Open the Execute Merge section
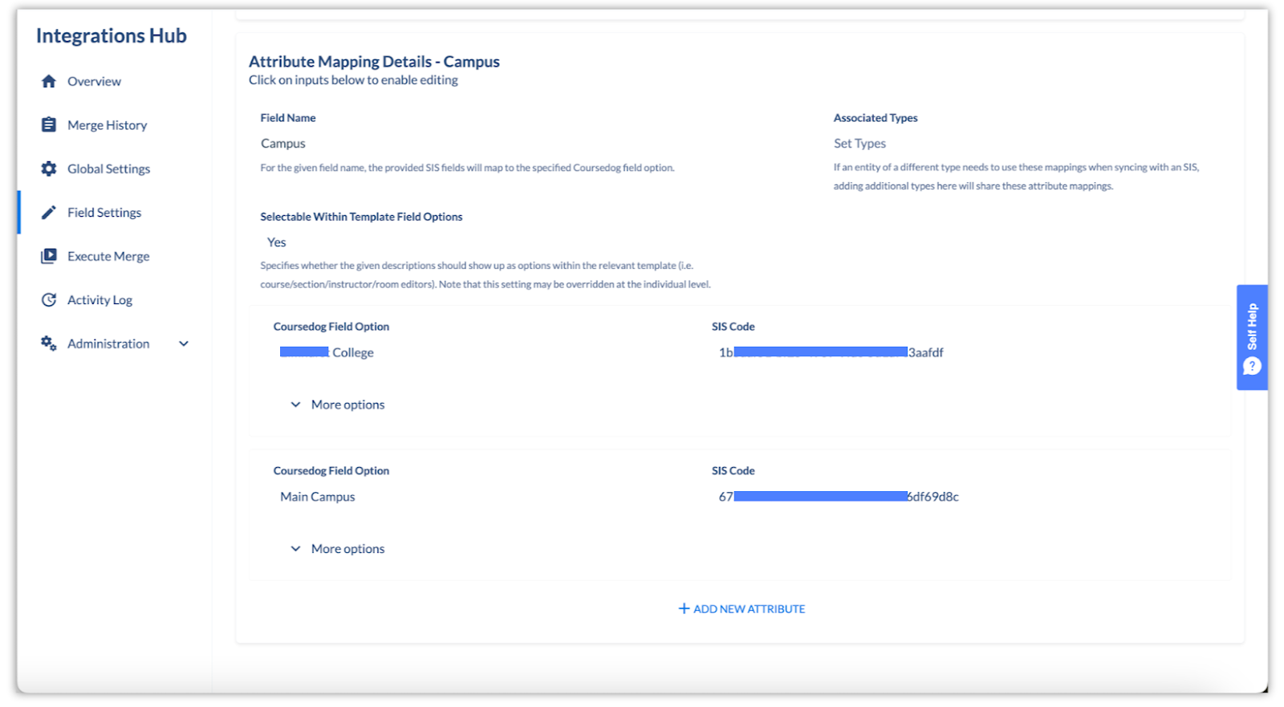Viewport: 1284px width, 707px height. click(108, 256)
